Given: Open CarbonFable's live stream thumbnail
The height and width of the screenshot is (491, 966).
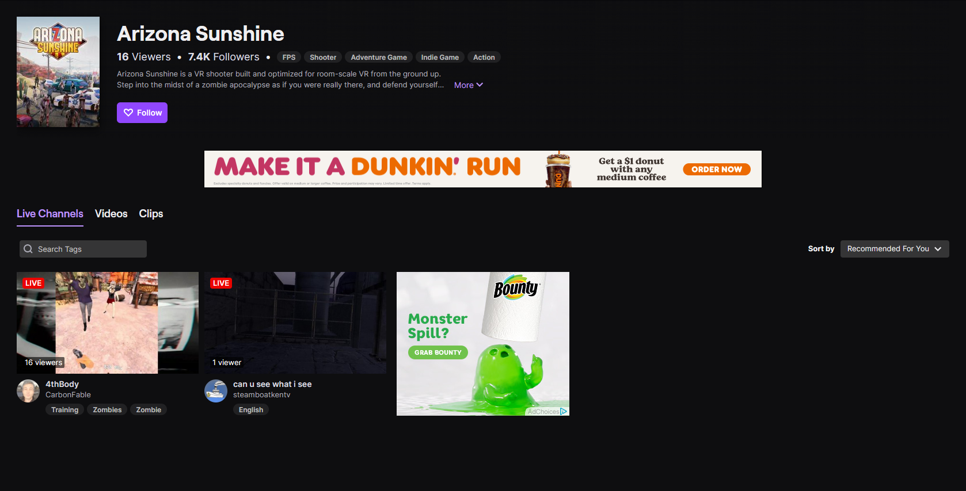Looking at the screenshot, I should click(x=107, y=323).
